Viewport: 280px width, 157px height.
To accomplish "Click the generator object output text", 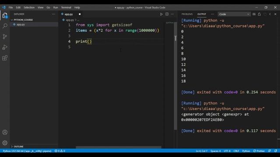I will pos(215,117).
